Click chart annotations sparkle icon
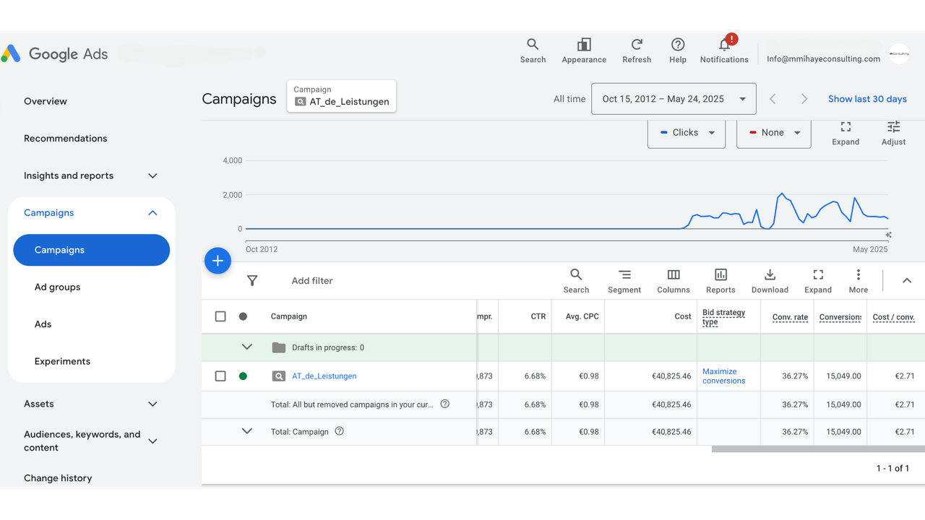This screenshot has width=925, height=520. pos(889,235)
